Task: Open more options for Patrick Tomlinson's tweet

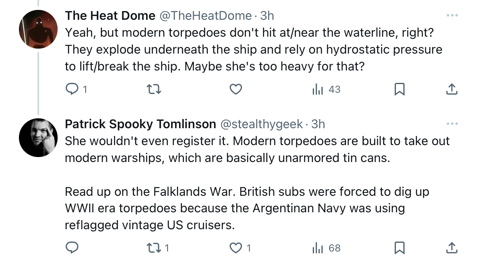Action: point(452,124)
